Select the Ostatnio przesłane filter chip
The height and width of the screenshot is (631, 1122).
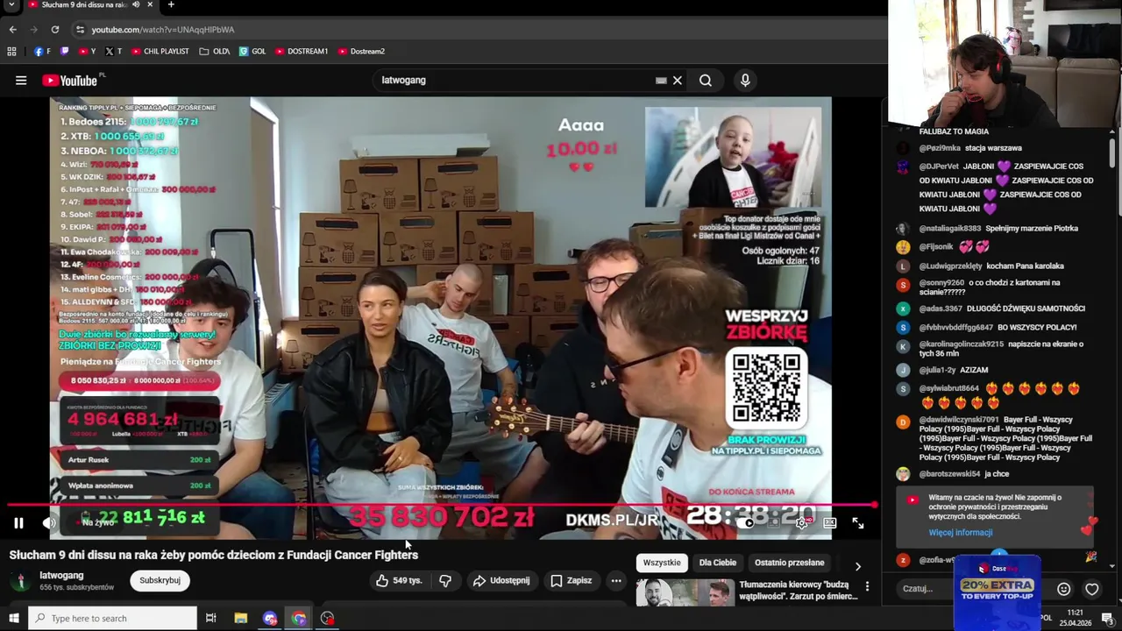tap(789, 563)
